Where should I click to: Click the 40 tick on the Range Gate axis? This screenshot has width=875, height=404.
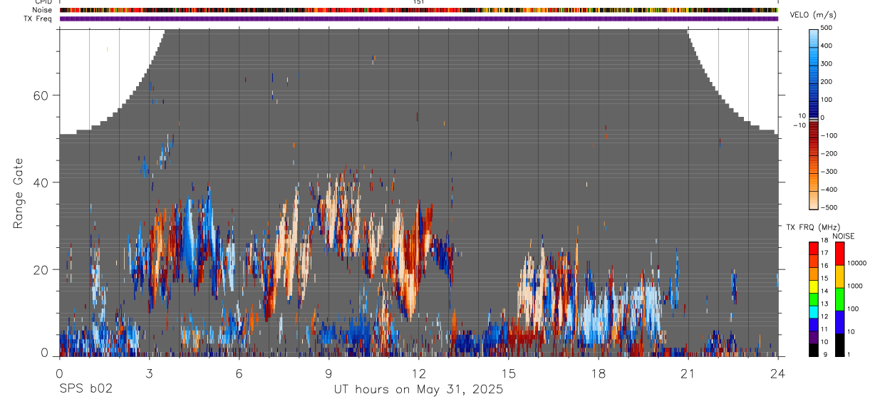click(40, 182)
